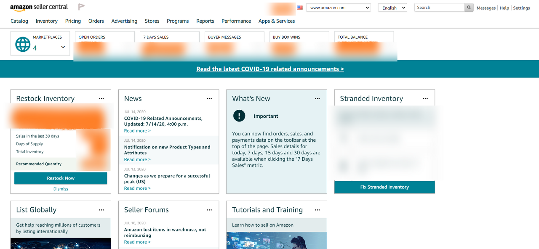Open the English language dropdown

pyautogui.click(x=392, y=8)
